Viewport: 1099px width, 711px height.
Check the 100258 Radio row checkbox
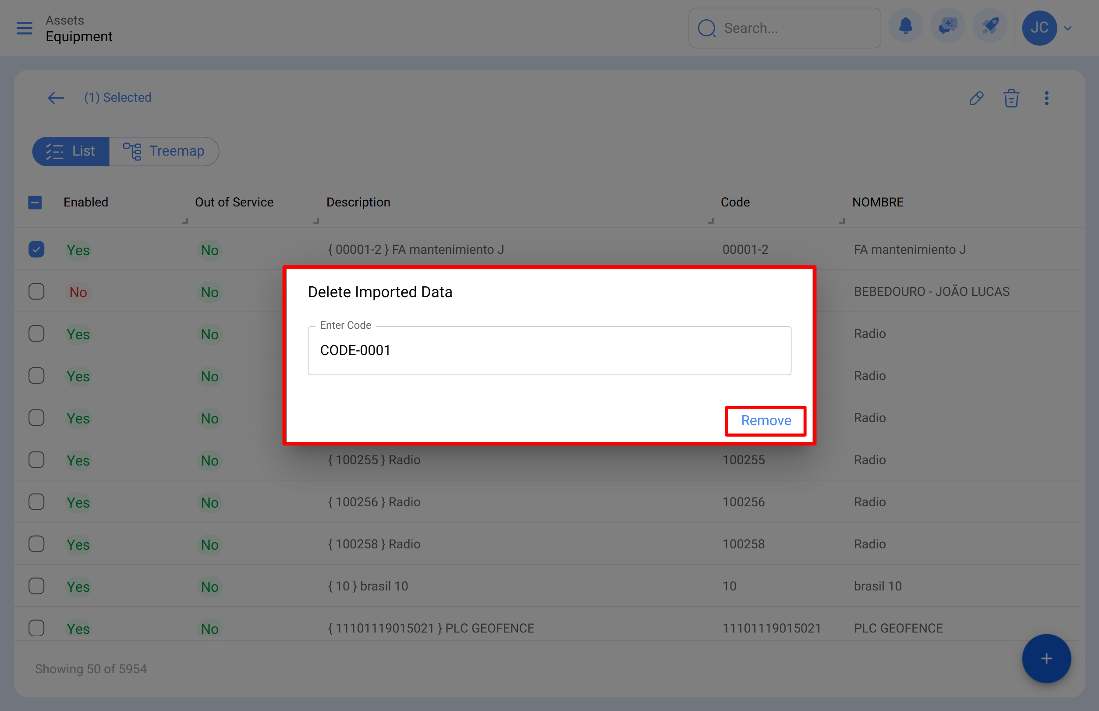[36, 544]
